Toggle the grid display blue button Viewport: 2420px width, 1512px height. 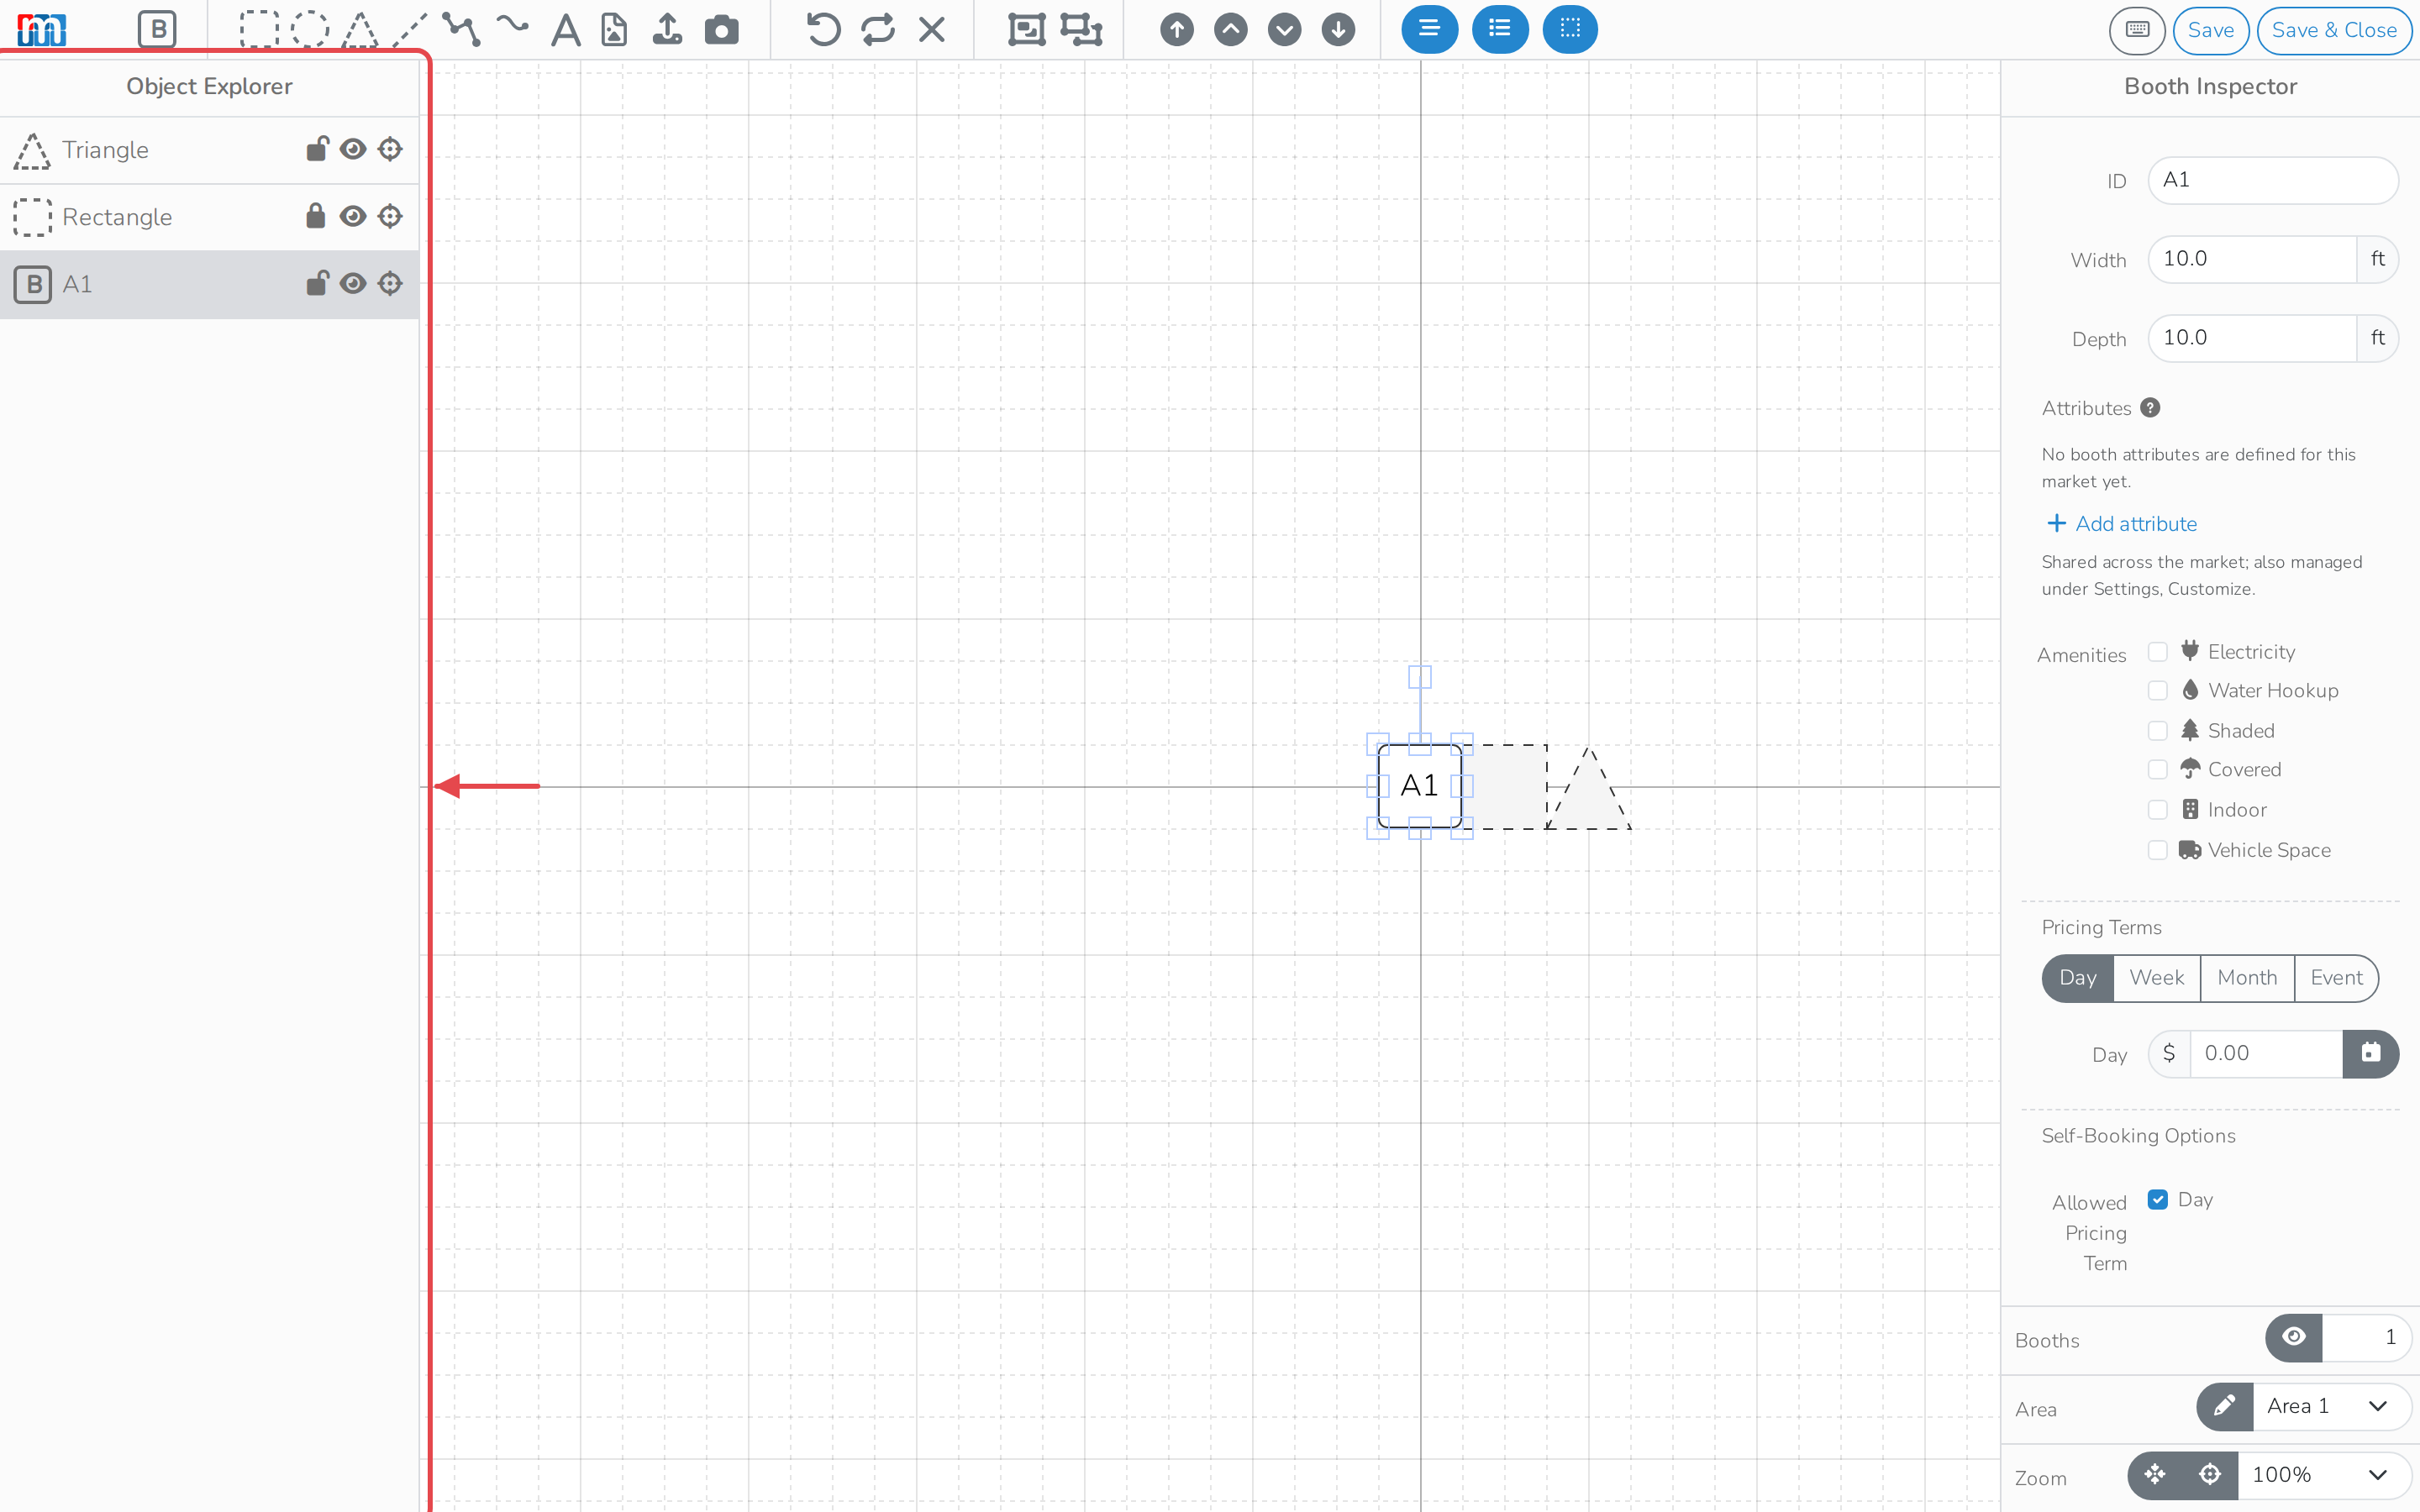(1570, 29)
